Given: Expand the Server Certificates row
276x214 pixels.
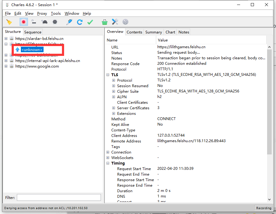Looking at the screenshot, I should (113, 108).
